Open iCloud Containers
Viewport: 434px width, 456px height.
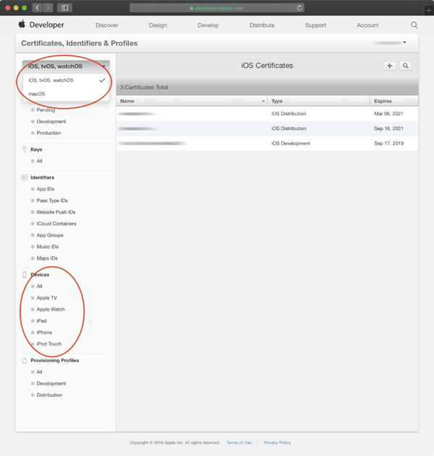point(56,224)
